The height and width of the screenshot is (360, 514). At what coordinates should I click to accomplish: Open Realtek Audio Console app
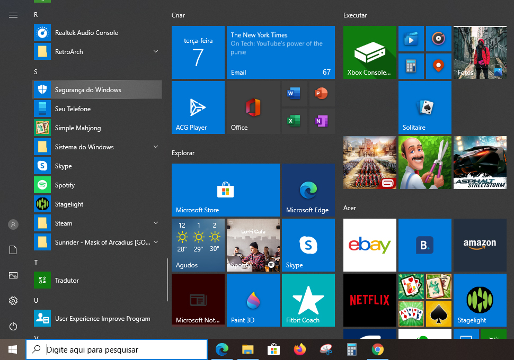pyautogui.click(x=98, y=33)
